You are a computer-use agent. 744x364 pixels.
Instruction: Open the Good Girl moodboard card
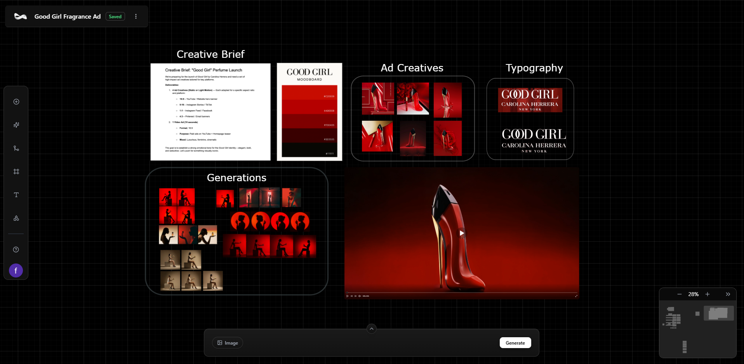pyautogui.click(x=309, y=112)
